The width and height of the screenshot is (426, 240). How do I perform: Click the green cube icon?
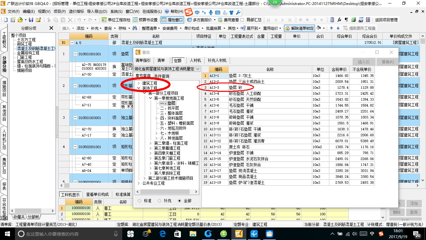click(x=354, y=20)
